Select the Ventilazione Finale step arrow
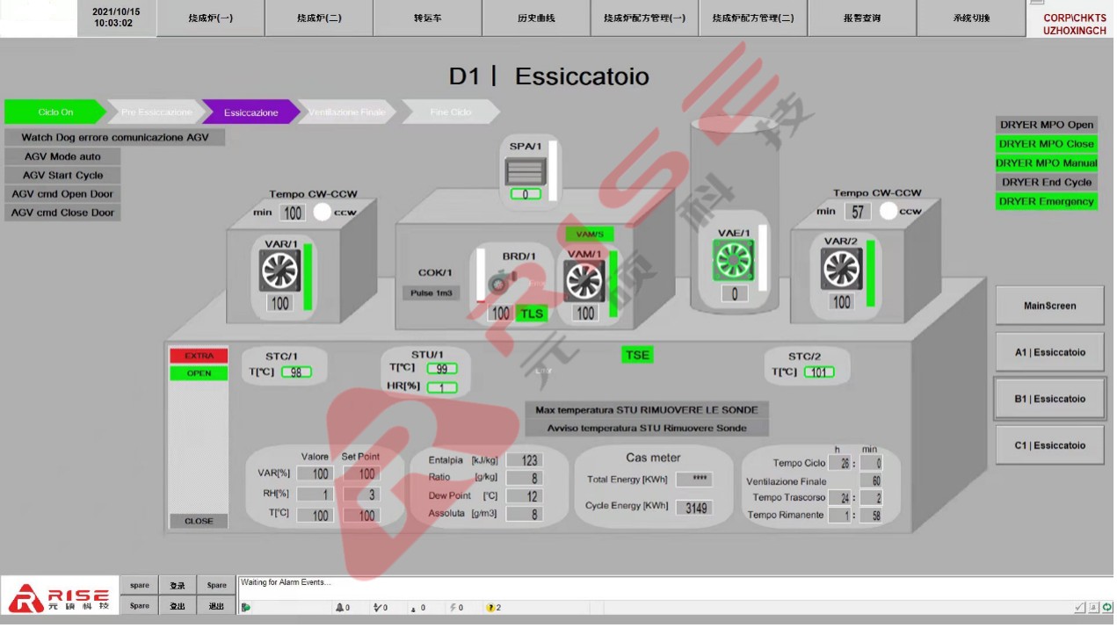 pyautogui.click(x=346, y=112)
